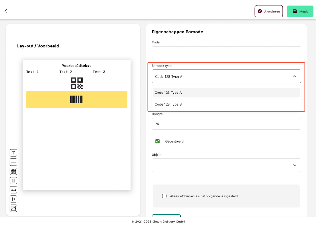Enable Alleen afdrukken als het volgende checkbox
316x225 pixels.
point(164,196)
